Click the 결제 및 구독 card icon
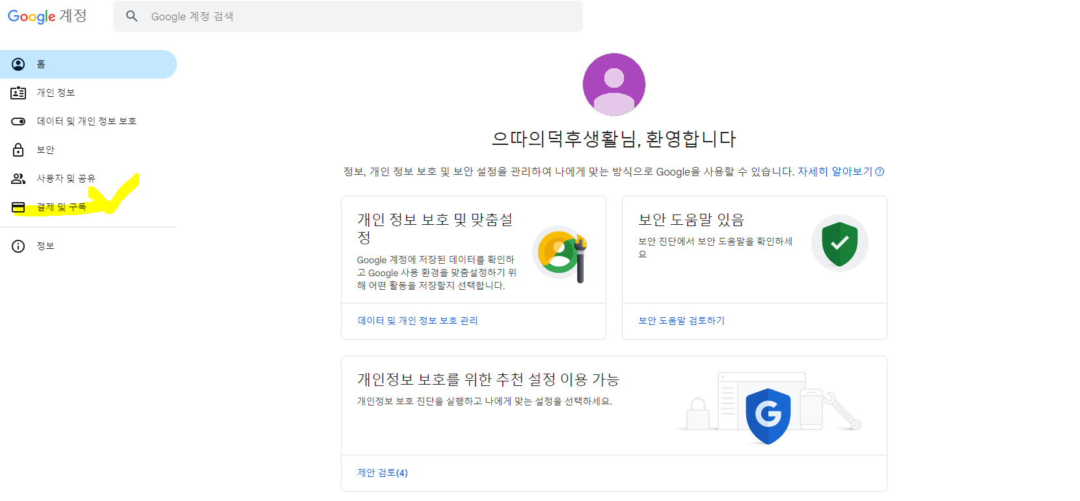 pyautogui.click(x=18, y=207)
